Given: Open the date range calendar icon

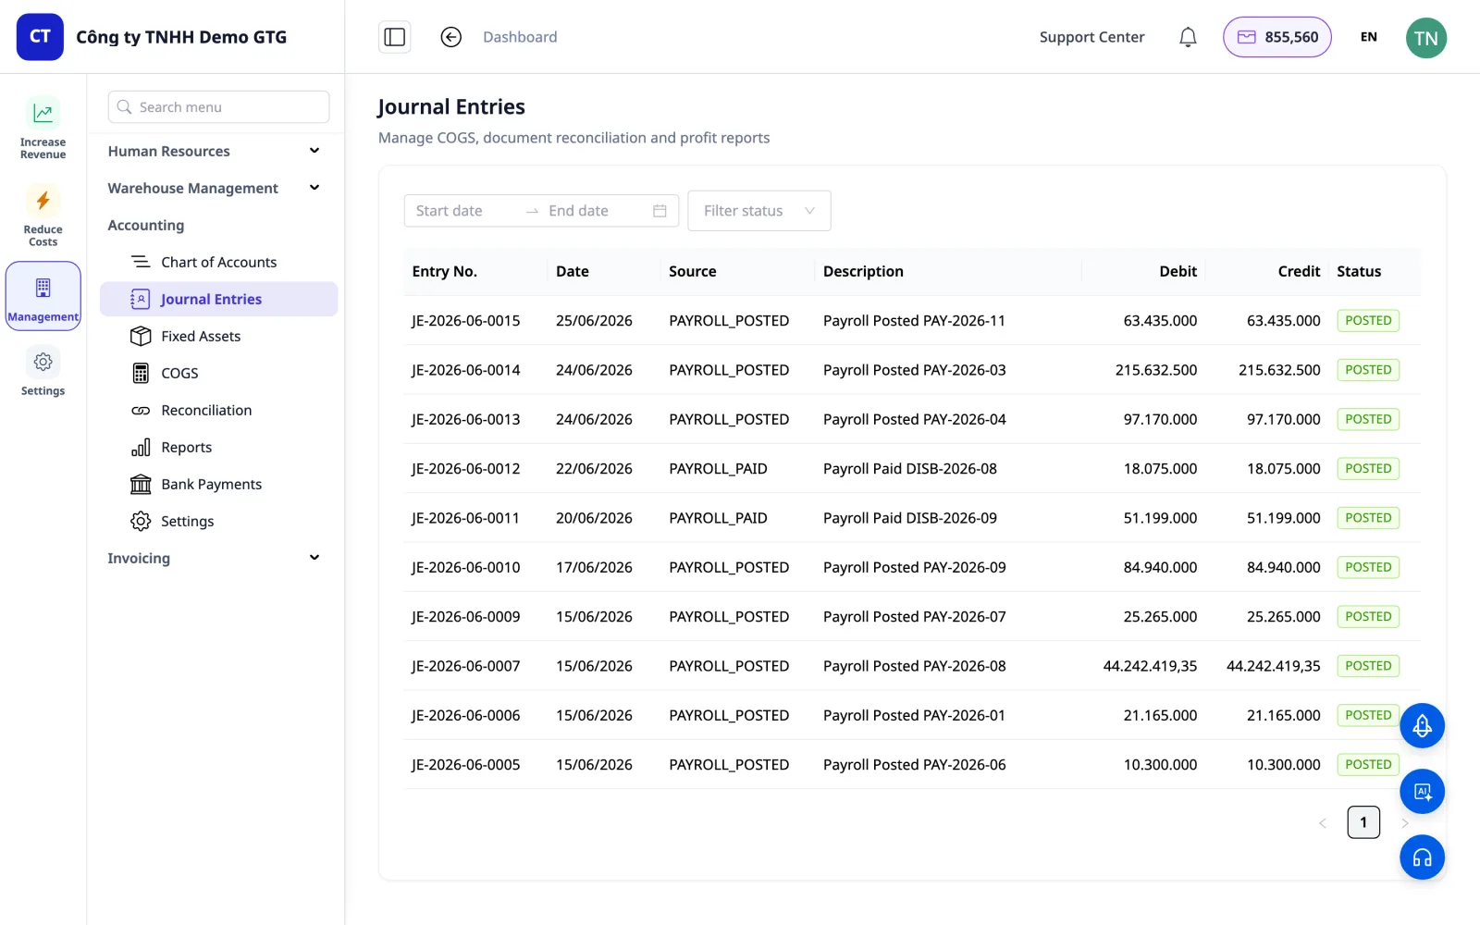Looking at the screenshot, I should pyautogui.click(x=660, y=211).
